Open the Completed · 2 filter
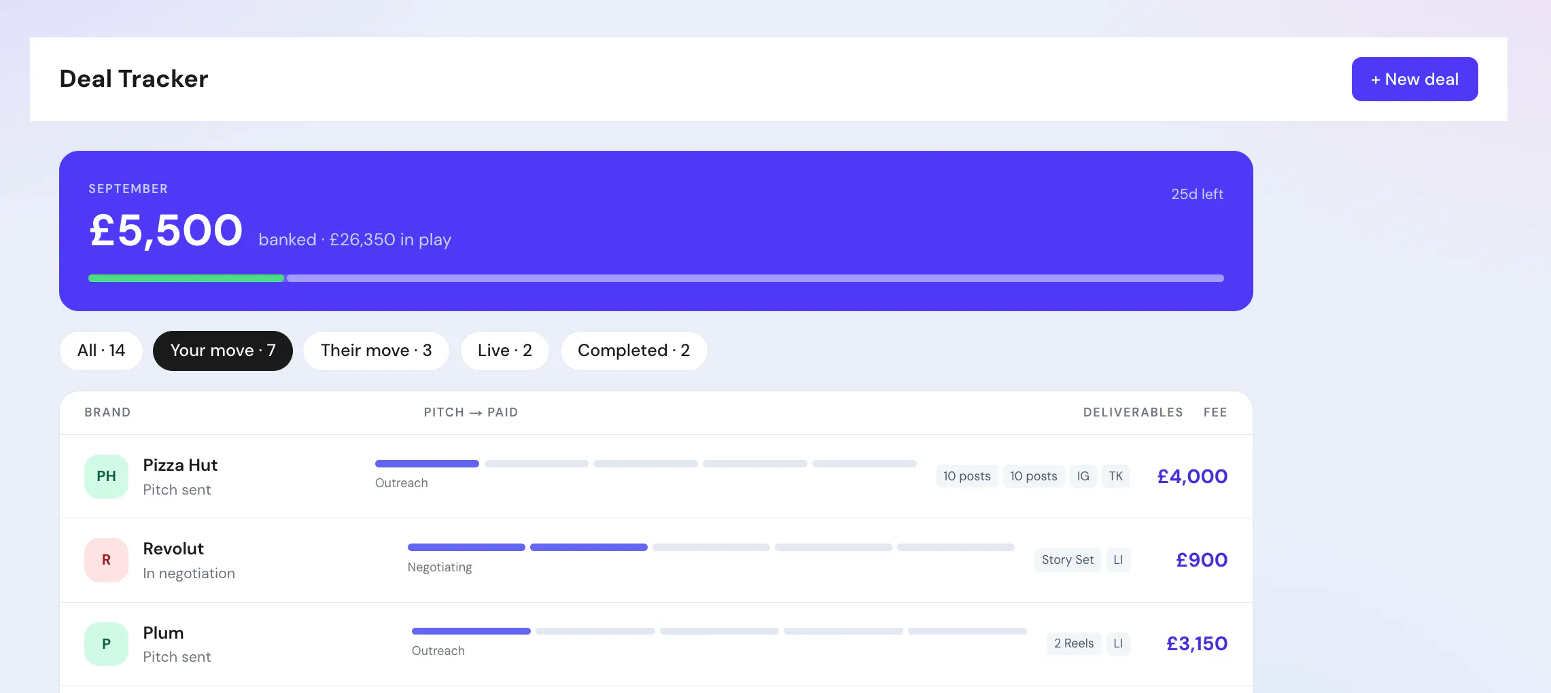Viewport: 1551px width, 693px height. point(633,351)
